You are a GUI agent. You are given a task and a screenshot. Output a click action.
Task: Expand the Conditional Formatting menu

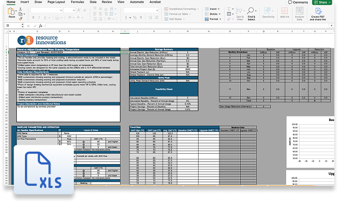coord(181,9)
